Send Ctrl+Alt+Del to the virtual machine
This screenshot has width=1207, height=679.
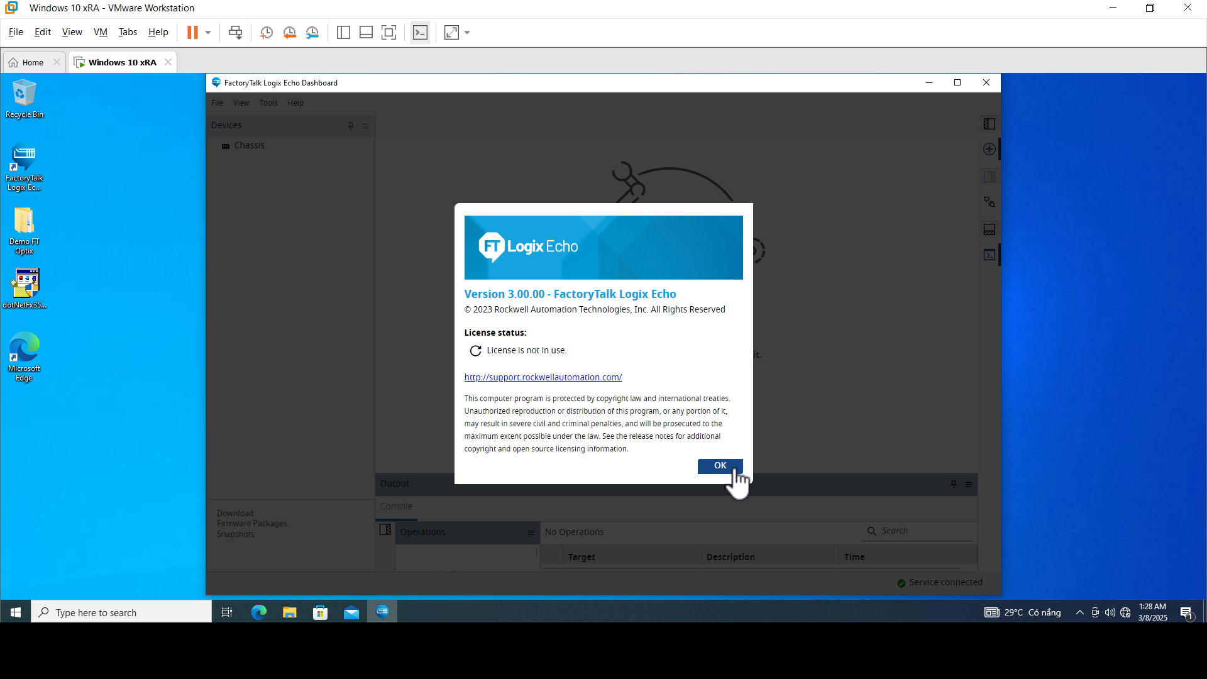[x=235, y=33]
